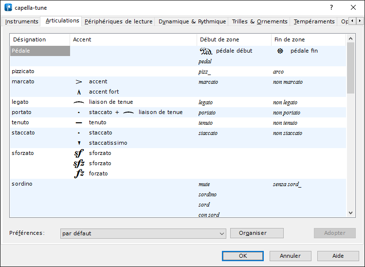Click 'con sord' zone start text

coord(209,215)
